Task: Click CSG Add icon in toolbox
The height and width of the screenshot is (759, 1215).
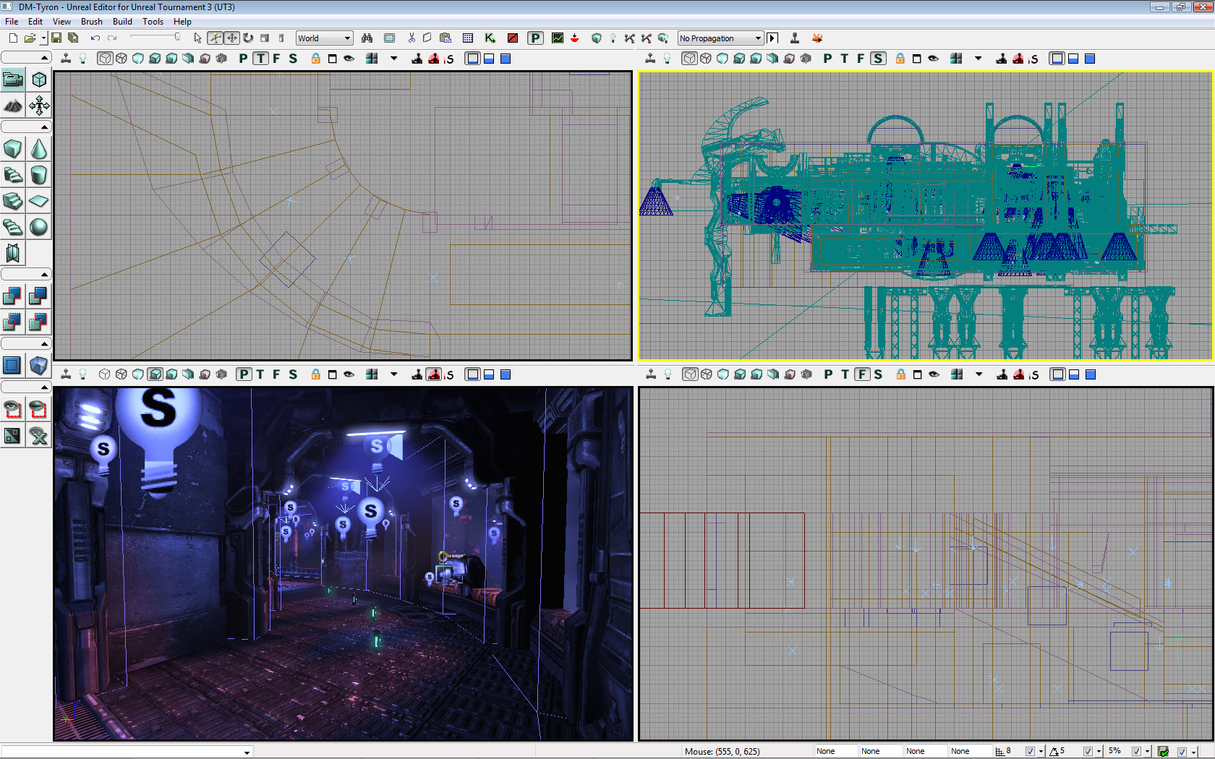Action: (13, 296)
